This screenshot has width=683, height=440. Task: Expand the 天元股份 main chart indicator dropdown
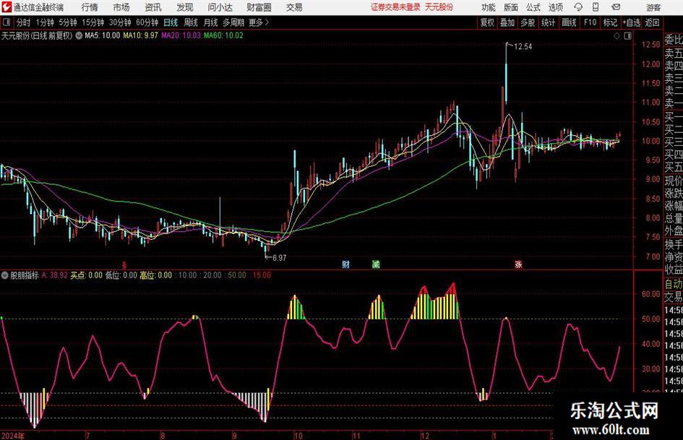coord(78,35)
